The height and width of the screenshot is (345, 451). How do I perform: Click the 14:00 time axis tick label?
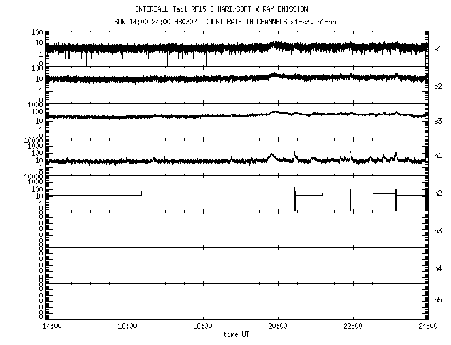(52, 327)
